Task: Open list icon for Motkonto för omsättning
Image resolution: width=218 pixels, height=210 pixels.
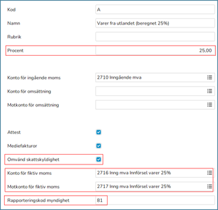Action: pyautogui.click(x=209, y=105)
